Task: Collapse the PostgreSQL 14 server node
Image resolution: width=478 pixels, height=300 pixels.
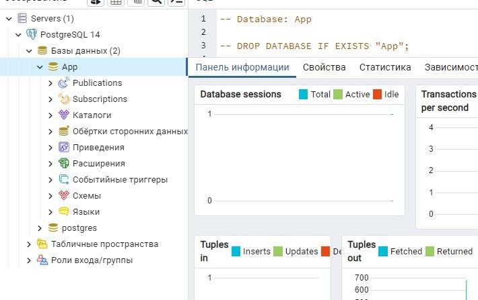Action: [x=18, y=35]
